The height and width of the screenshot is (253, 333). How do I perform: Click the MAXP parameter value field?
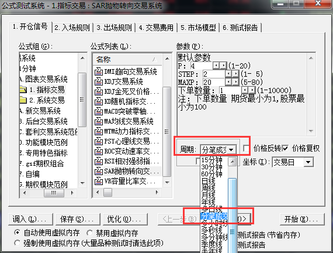pyautogui.click(x=214, y=82)
